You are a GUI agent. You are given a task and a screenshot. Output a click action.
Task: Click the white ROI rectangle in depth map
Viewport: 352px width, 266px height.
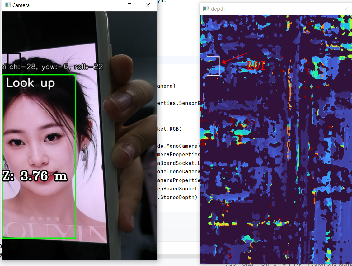(x=213, y=66)
